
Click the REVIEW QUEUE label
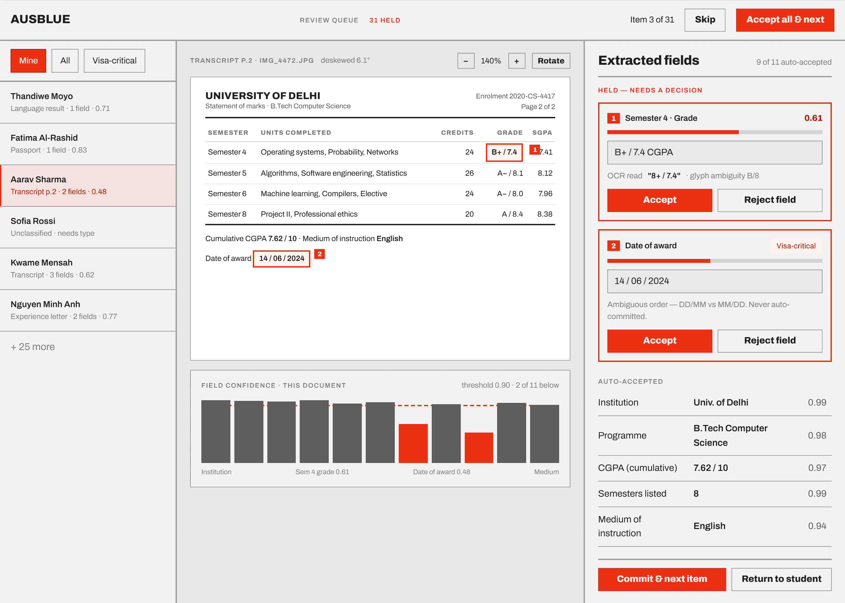pyautogui.click(x=329, y=20)
